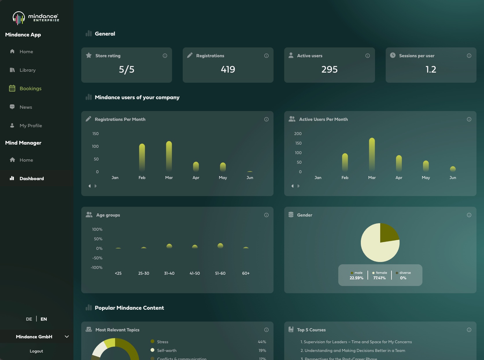Image resolution: width=484 pixels, height=360 pixels.
Task: Click the female legend entry 77.41%
Action: pyautogui.click(x=380, y=275)
